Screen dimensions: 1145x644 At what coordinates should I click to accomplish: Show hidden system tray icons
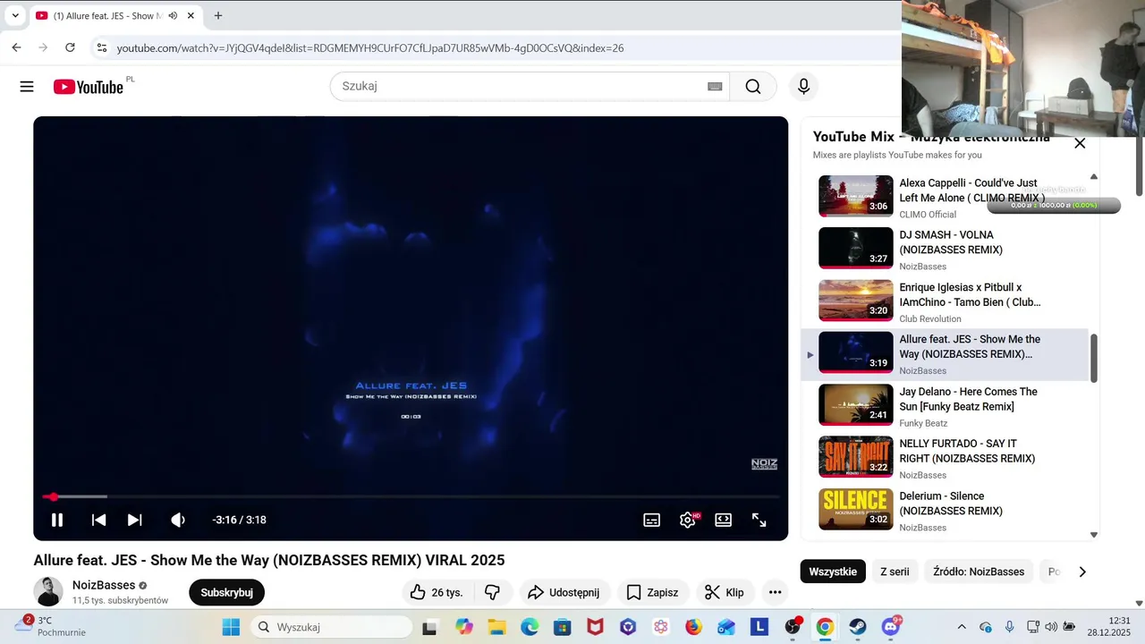tap(962, 627)
